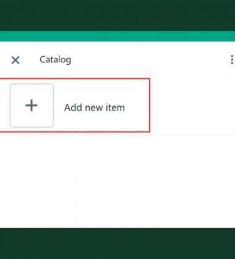This screenshot has width=235, height=259.
Task: Click the dark green bar at the bottom
Action: point(117,244)
